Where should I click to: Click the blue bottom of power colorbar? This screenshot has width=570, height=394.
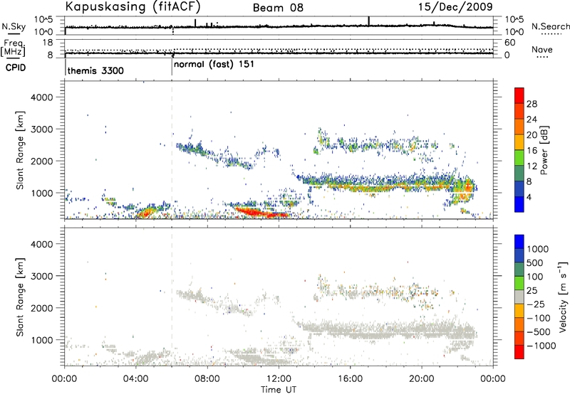pos(519,204)
